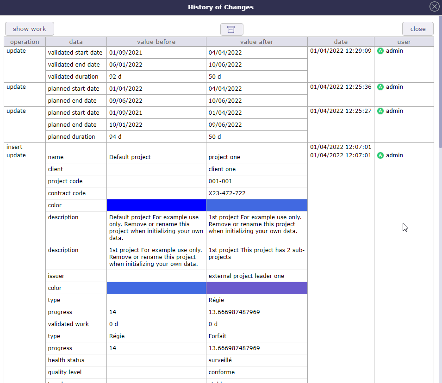This screenshot has height=383, width=442.
Task: Click the date column header
Action: point(341,42)
